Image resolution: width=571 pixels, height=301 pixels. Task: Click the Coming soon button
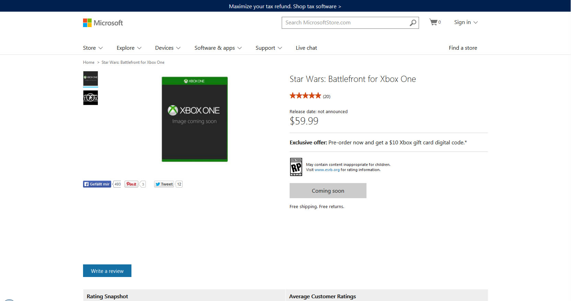tap(328, 191)
